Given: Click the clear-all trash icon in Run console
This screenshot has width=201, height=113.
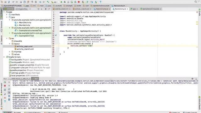Looking at the screenshot, I should 9,100.
